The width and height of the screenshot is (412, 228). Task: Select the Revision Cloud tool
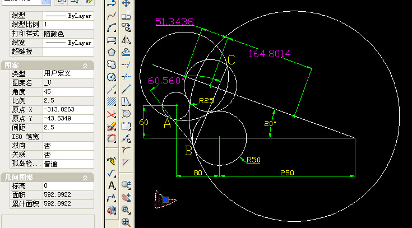pyautogui.click(x=112, y=64)
